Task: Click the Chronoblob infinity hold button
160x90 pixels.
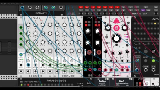Action: tap(107, 37)
